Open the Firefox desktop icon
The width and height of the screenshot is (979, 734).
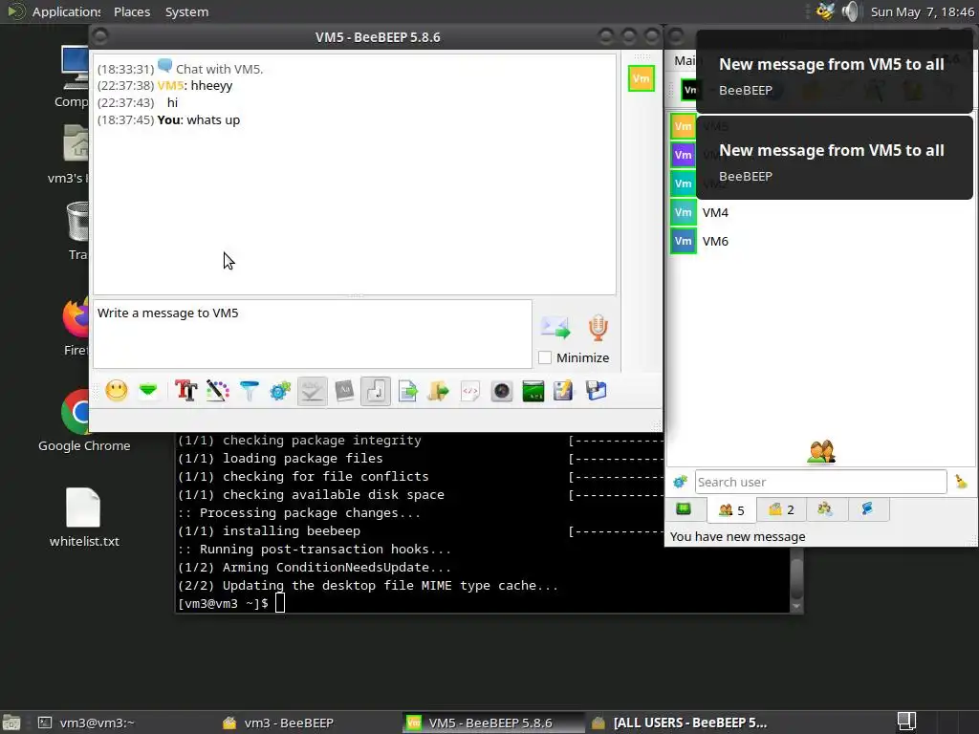click(x=76, y=327)
